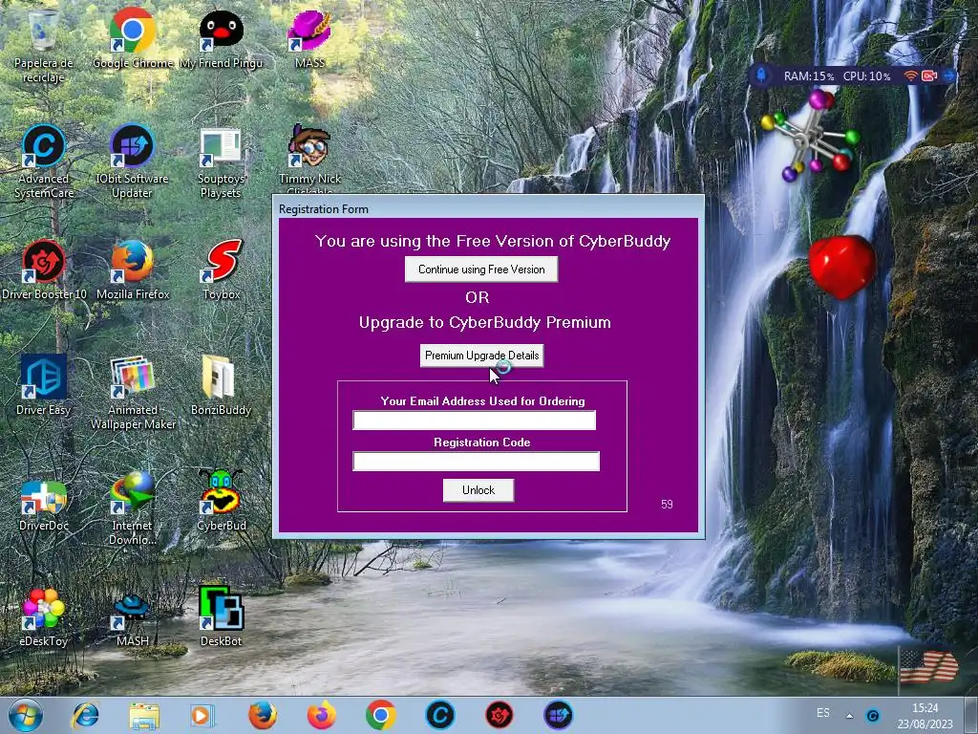The image size is (978, 734).
Task: Open the Google Chrome desktop shortcut
Action: pos(132,38)
